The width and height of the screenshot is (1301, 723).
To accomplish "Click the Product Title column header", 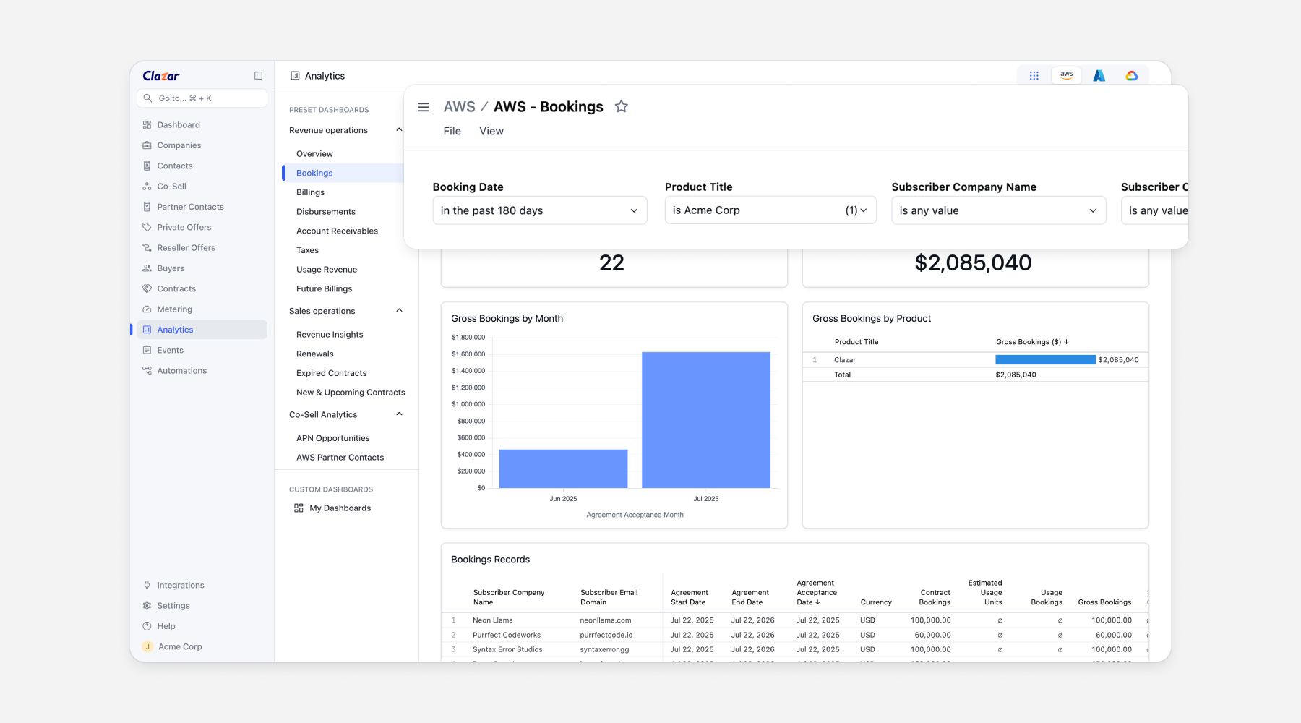I will click(856, 342).
